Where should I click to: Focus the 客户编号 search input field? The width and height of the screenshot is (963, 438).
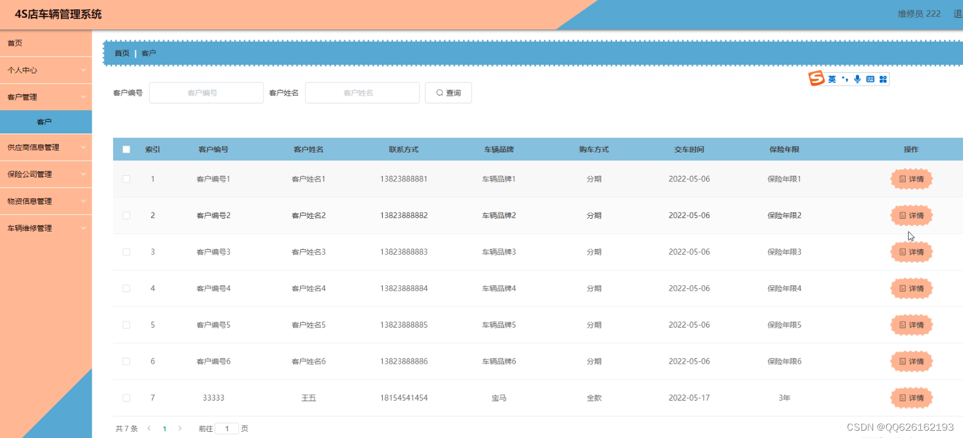point(206,93)
